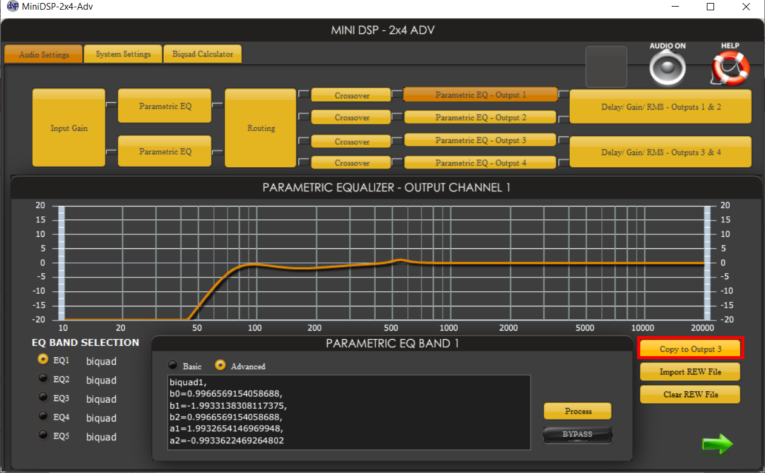Click the EQ BAND SELECTION heading
Viewport: 765px width, 473px height.
coord(85,342)
